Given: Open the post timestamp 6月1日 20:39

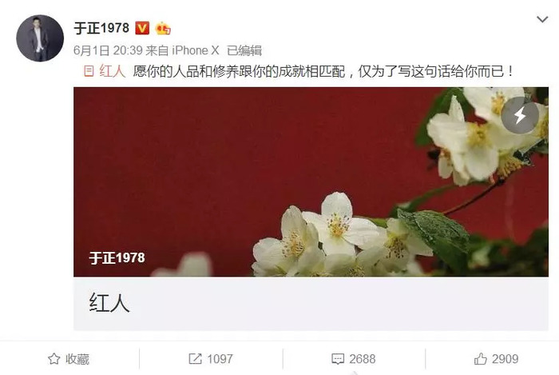Looking at the screenshot, I should click(x=108, y=50).
